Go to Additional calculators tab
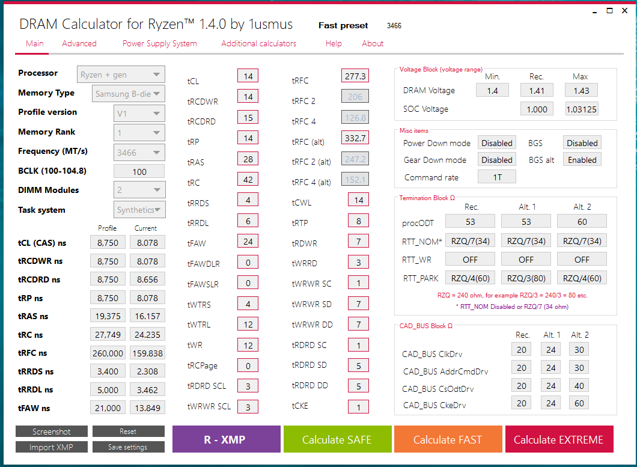The width and height of the screenshot is (637, 467). (259, 43)
